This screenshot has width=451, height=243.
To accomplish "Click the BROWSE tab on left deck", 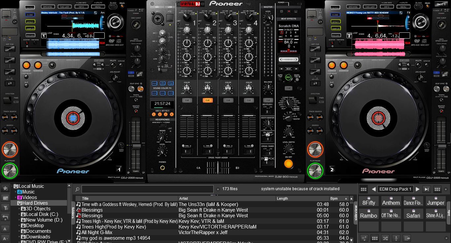I will click(x=48, y=7).
